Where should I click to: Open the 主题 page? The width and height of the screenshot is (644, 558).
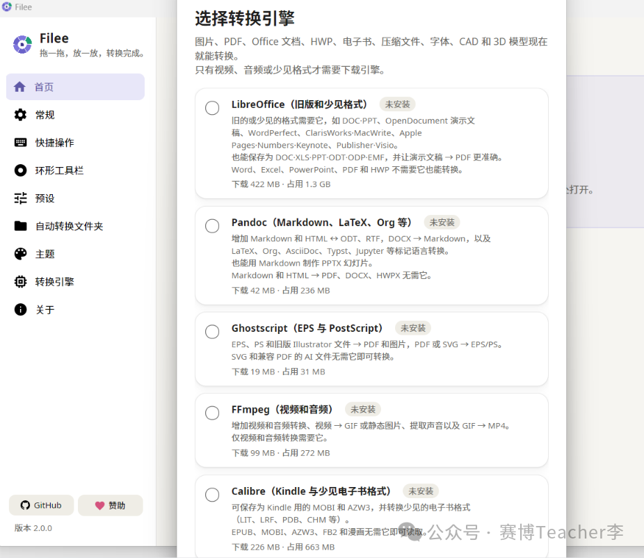(75, 254)
